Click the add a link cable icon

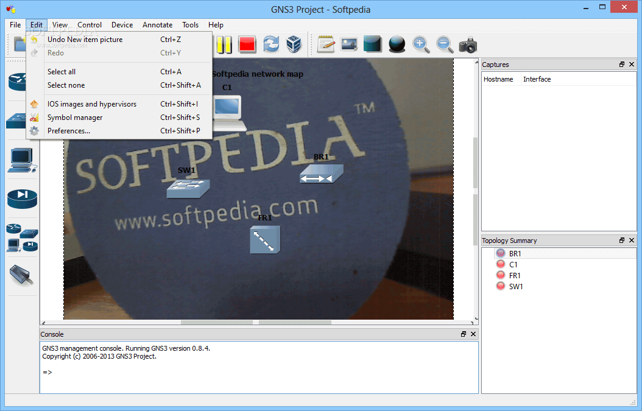21,275
